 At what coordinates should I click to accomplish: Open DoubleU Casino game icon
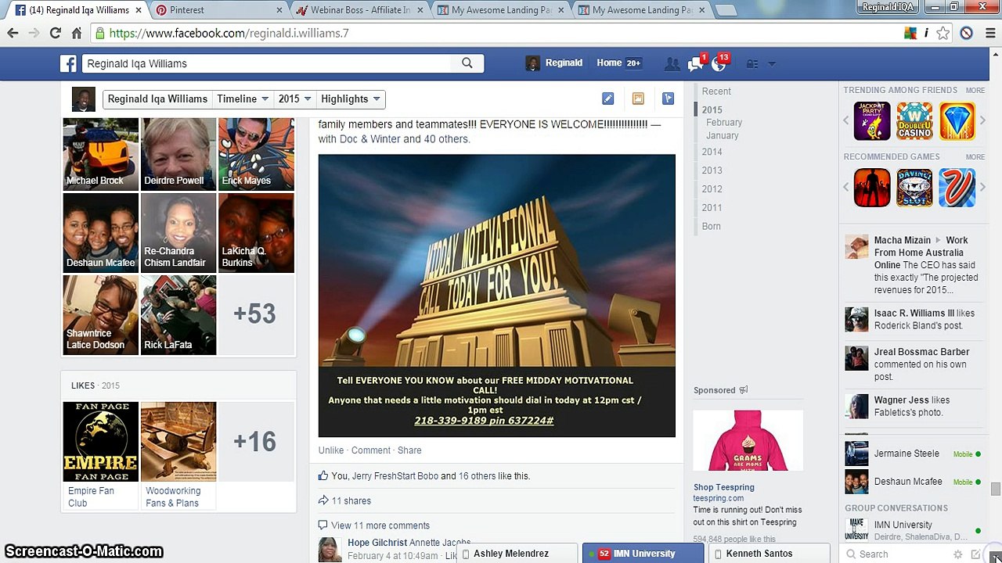pos(914,121)
